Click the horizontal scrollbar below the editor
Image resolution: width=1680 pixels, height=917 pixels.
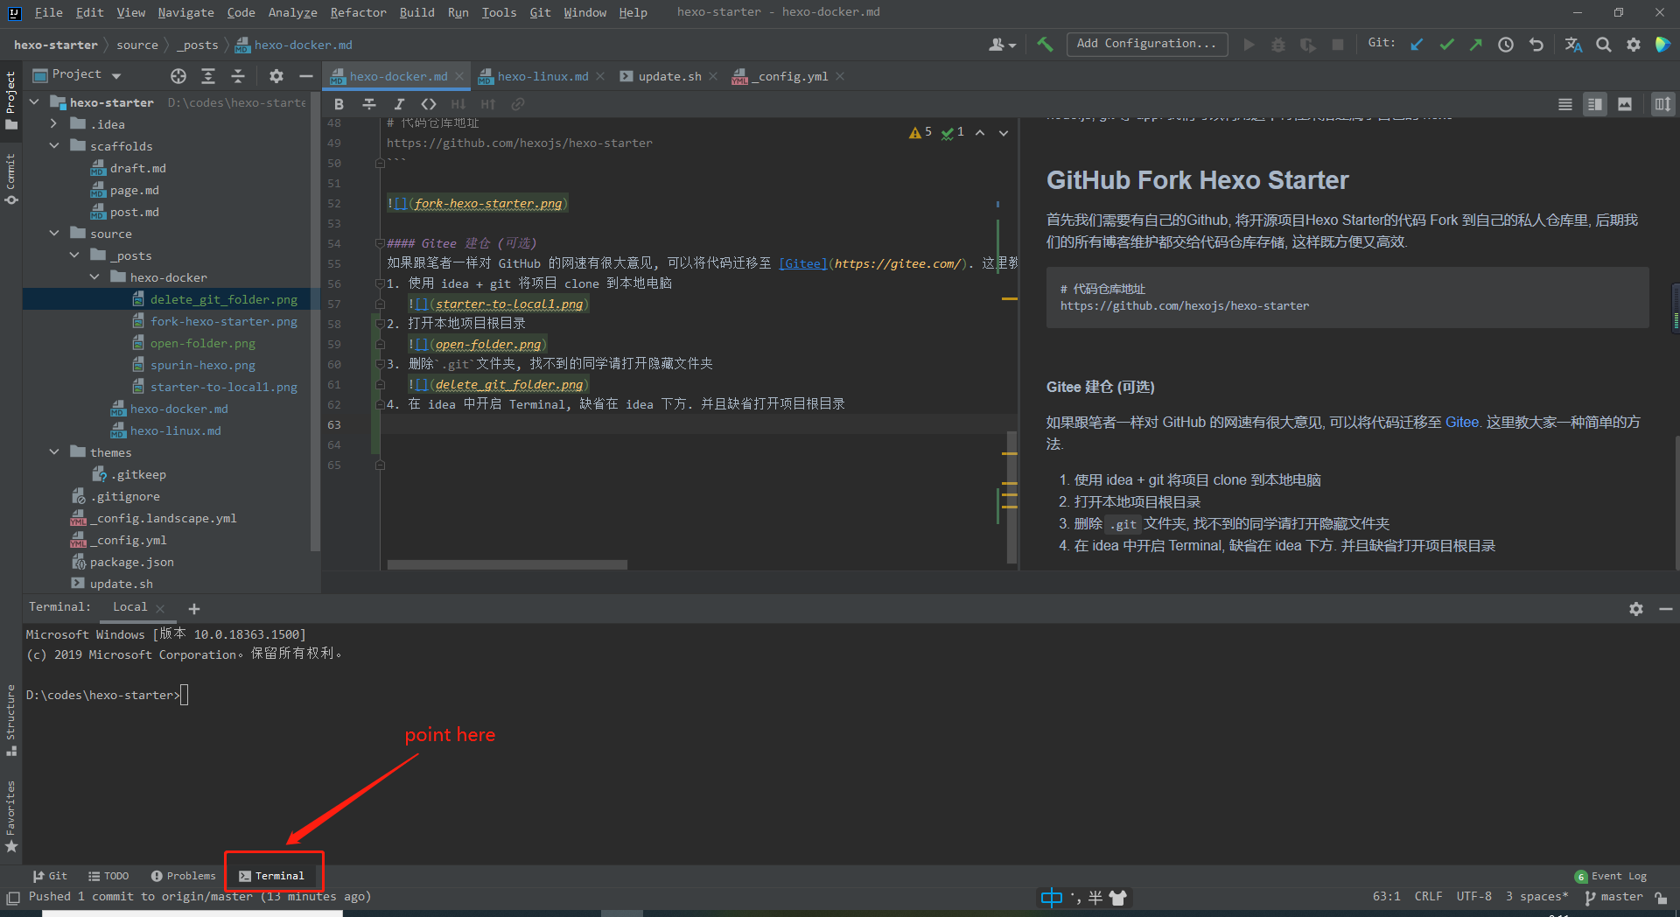[x=506, y=563]
